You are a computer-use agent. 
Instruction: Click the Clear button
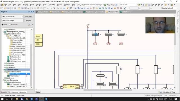pyautogui.click(x=174, y=92)
